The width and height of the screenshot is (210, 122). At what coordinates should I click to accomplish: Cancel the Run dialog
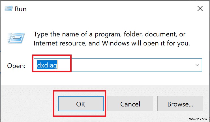point(130,104)
